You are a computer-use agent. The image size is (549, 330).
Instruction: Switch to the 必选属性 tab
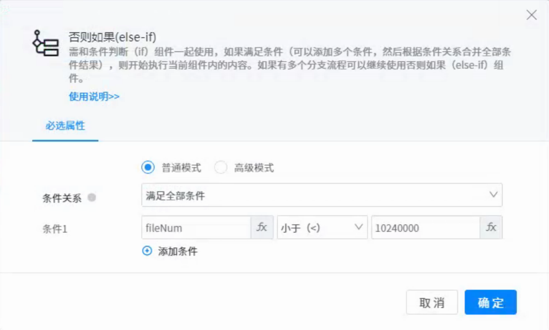pyautogui.click(x=65, y=126)
